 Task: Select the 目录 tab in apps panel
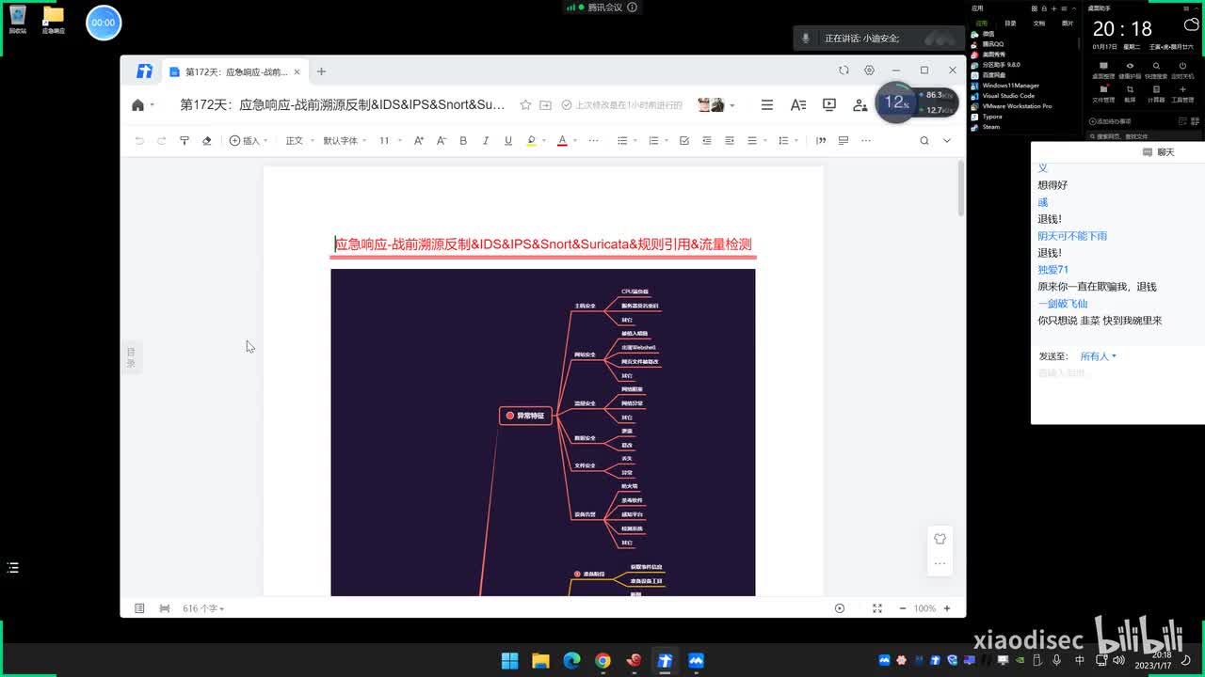(x=1010, y=24)
